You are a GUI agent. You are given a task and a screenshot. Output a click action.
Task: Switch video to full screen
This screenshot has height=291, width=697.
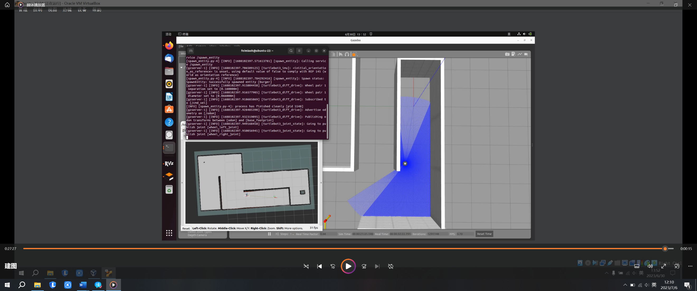point(663,266)
